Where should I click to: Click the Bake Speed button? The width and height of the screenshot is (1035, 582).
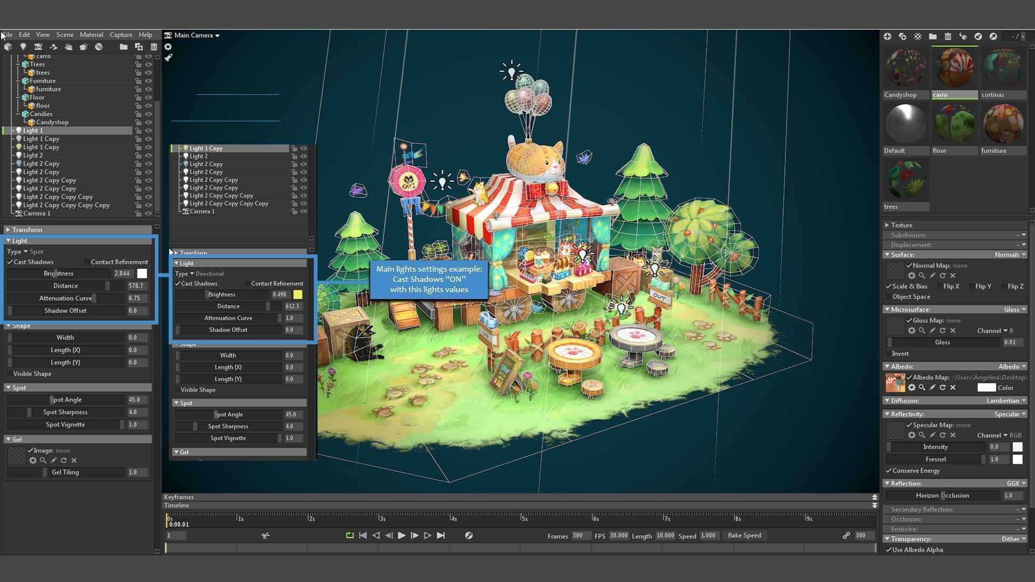[744, 535]
